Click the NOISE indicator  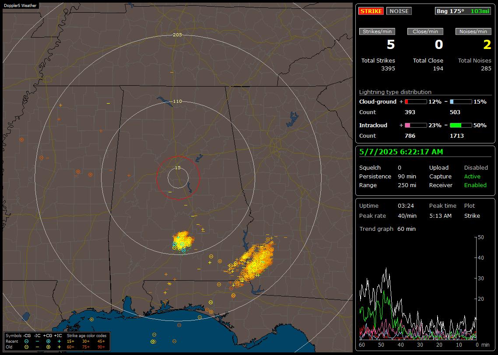point(399,11)
